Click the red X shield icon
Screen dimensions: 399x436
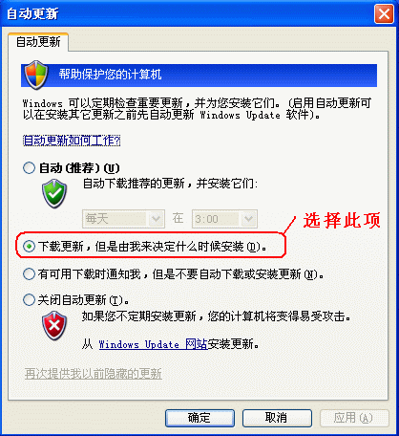coord(54,325)
